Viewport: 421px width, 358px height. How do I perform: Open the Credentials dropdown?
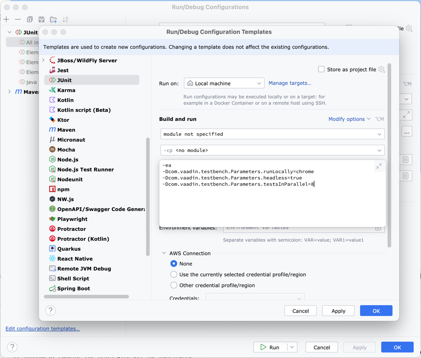tap(255, 297)
